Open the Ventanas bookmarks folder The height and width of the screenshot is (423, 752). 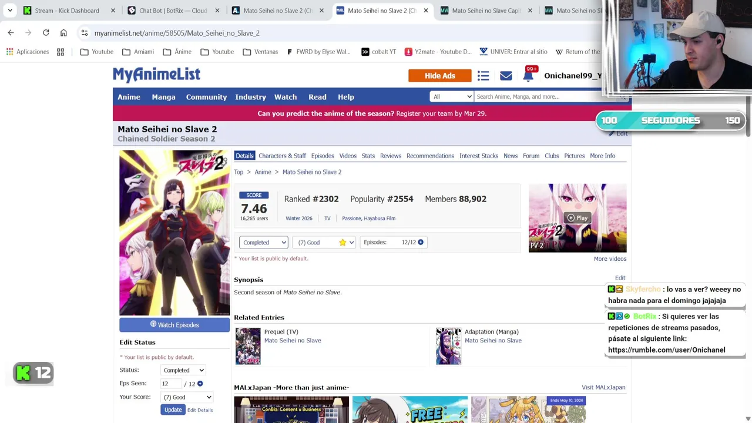click(260, 52)
